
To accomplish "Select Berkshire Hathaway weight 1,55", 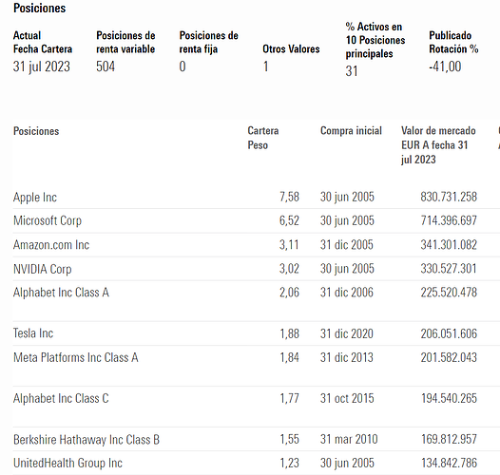I will click(x=290, y=439).
